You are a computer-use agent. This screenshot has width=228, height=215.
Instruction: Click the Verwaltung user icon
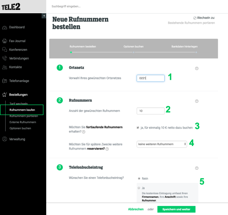[5, 139]
